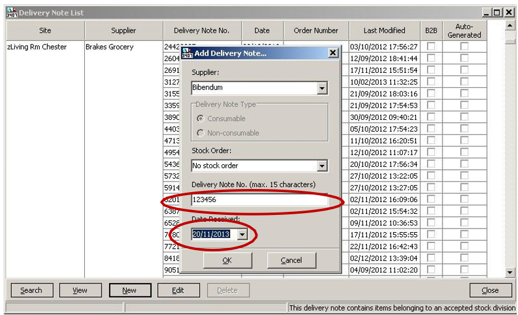Tick B2B checkbox in the first row
518x315 pixels.
click(x=431, y=46)
